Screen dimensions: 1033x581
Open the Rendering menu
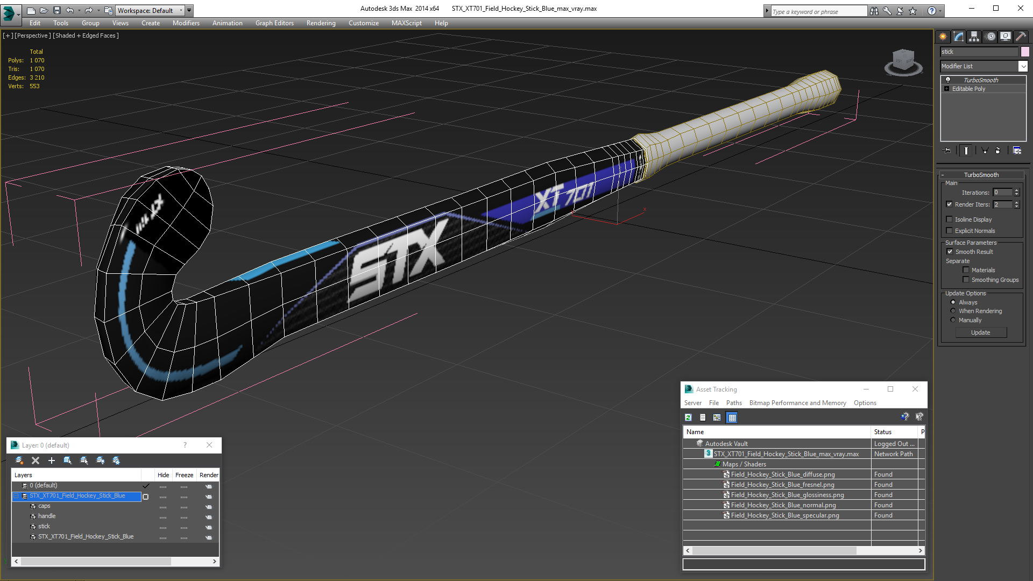(321, 23)
